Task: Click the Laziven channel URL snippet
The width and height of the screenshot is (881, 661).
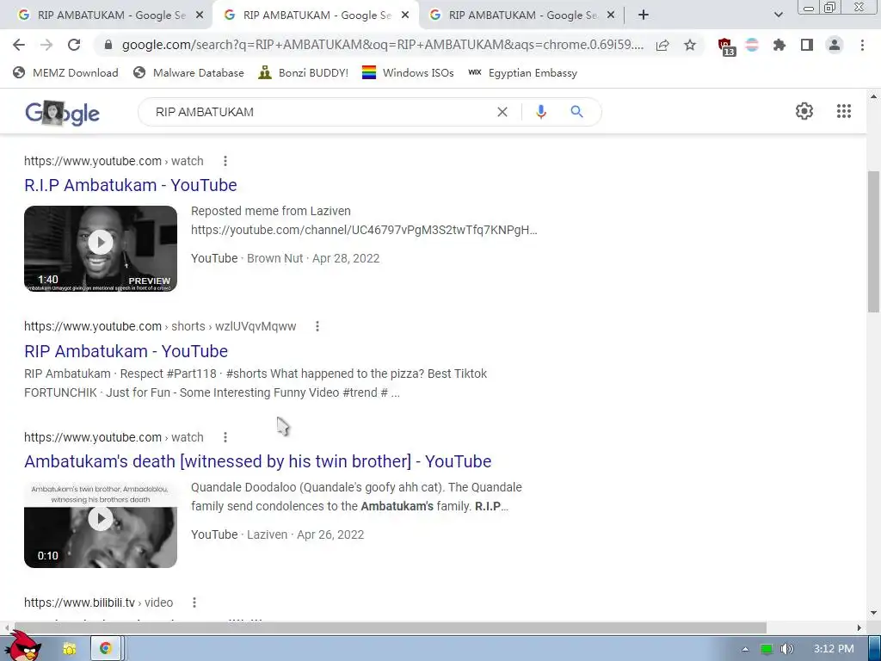Action: pyautogui.click(x=364, y=230)
